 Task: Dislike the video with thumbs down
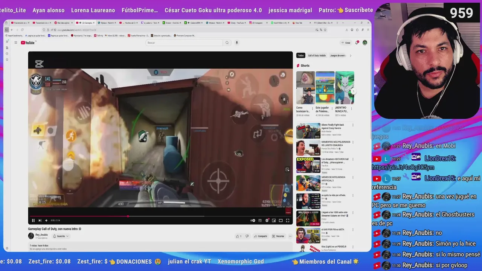[247, 236]
